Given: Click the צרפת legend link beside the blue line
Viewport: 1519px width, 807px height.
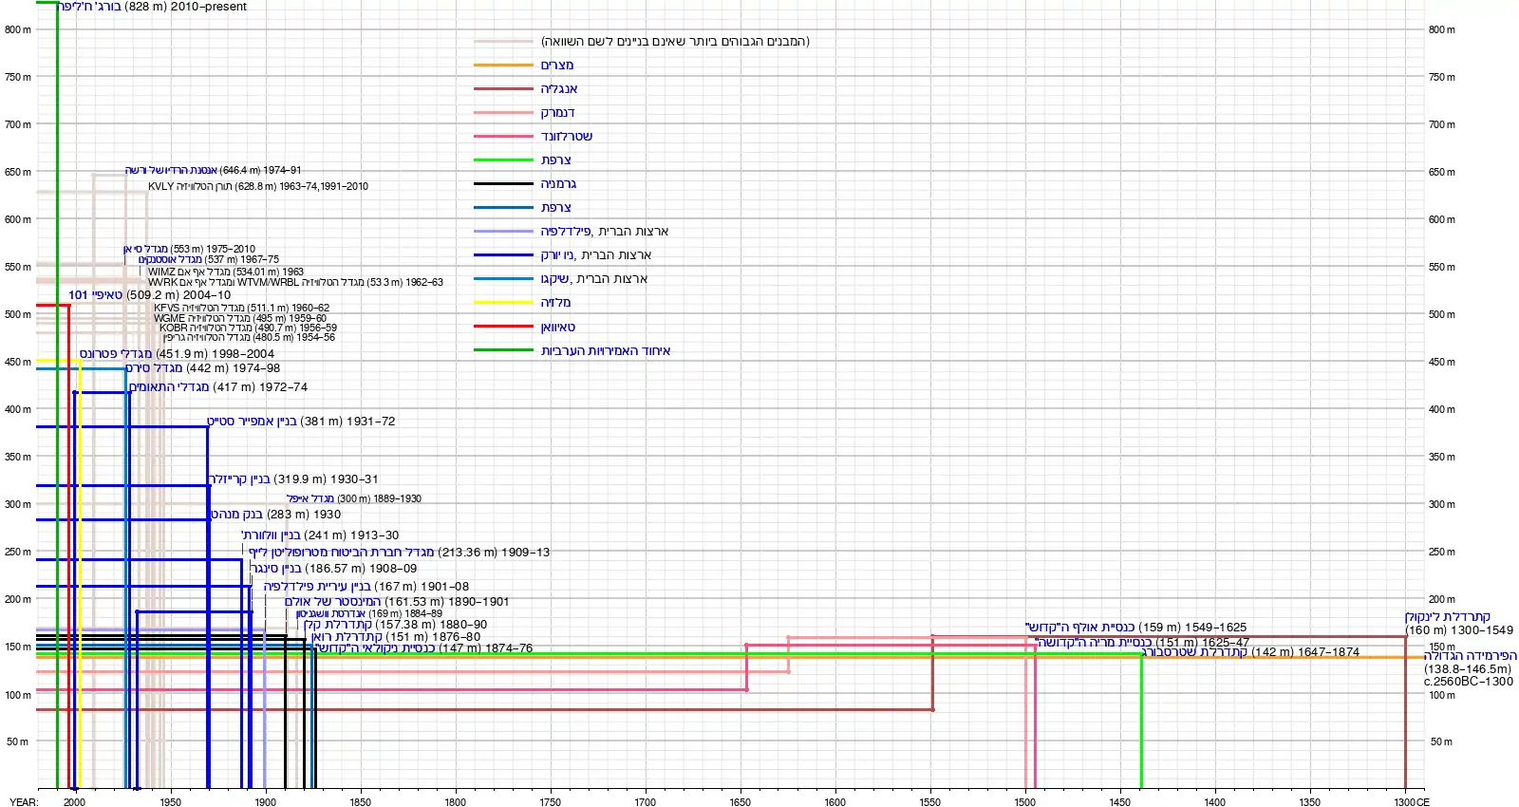Looking at the screenshot, I should point(556,207).
